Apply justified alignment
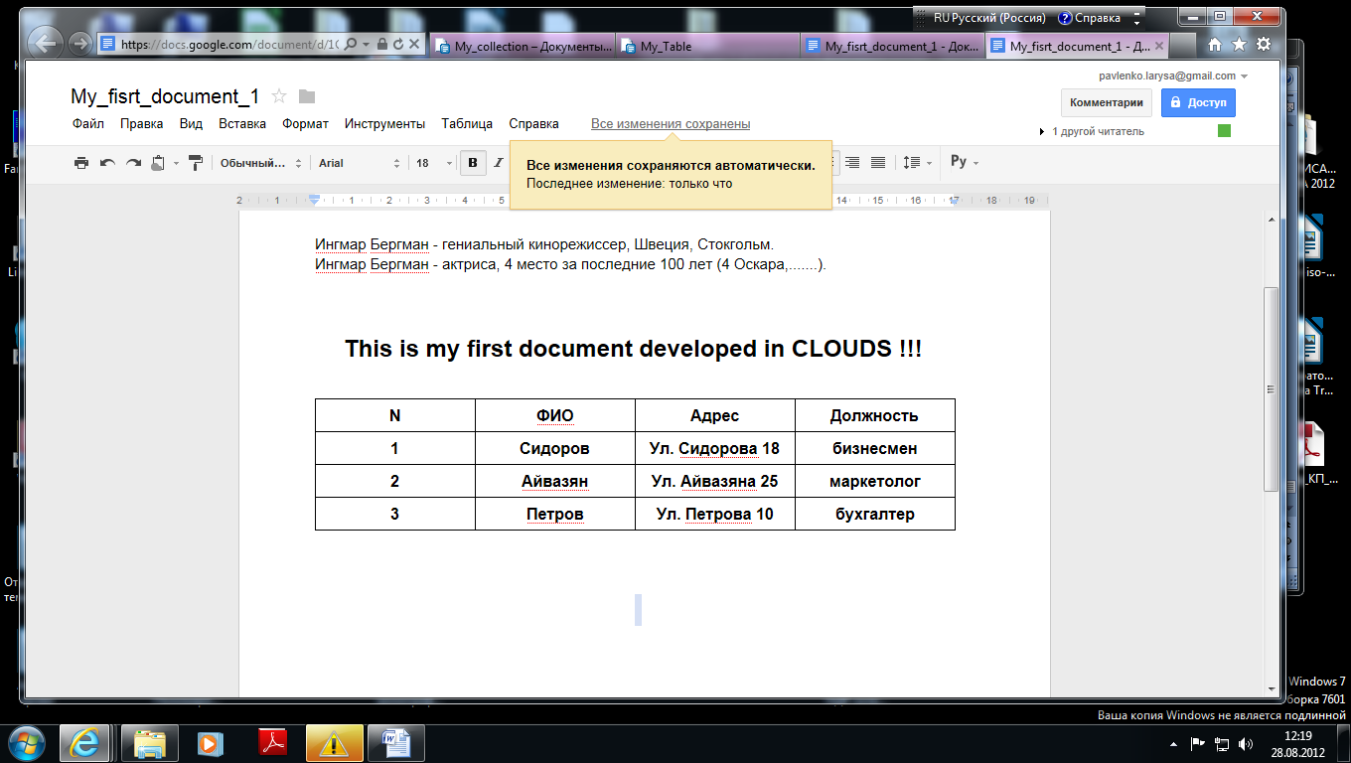 878,163
